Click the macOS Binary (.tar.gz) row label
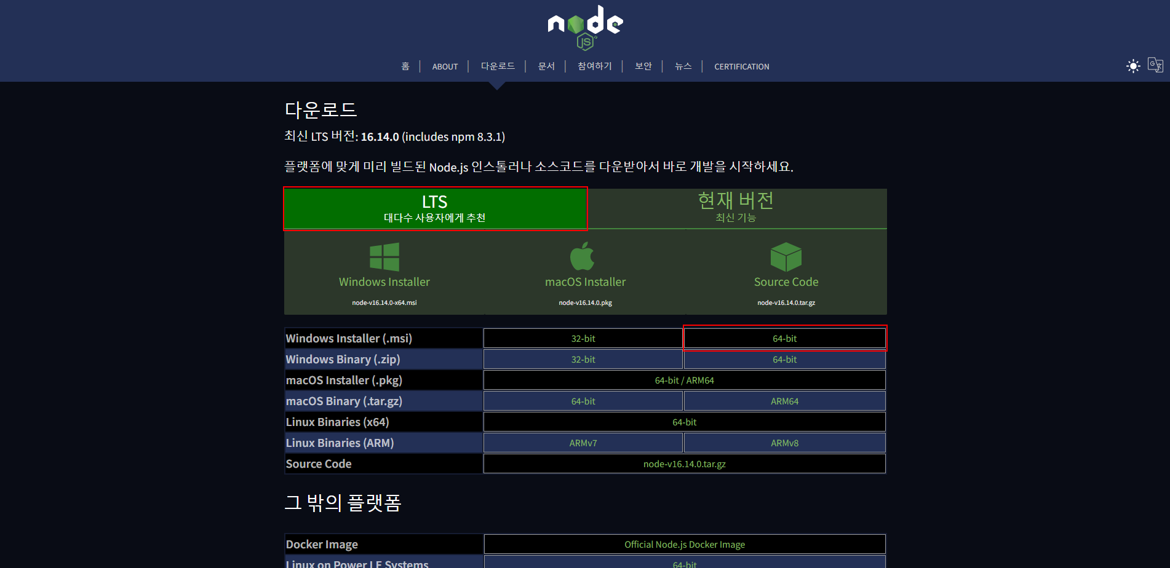The width and height of the screenshot is (1170, 568). (344, 401)
